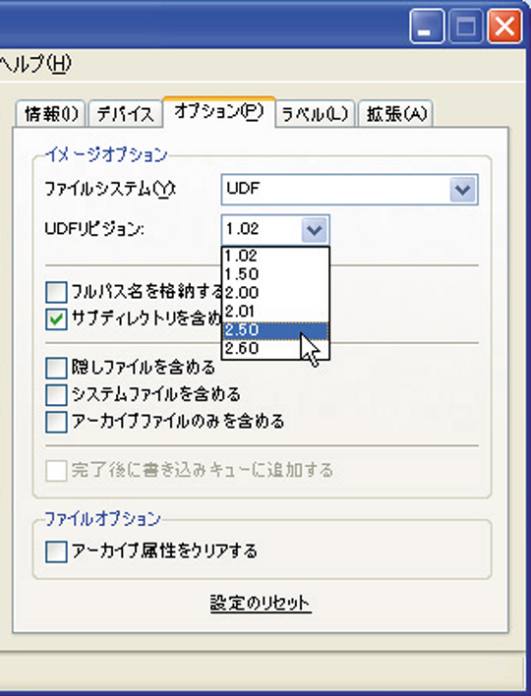Open the 拡張(A) tab

pyautogui.click(x=395, y=114)
